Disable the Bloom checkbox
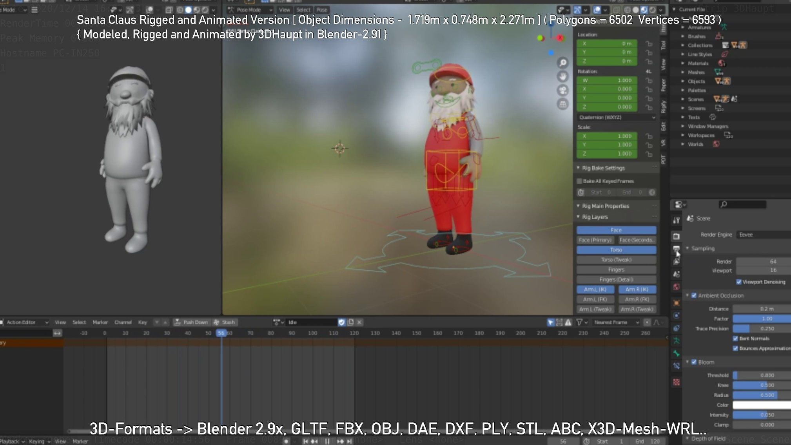791x445 pixels. click(694, 362)
